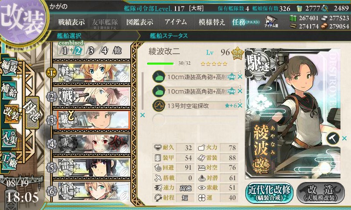Go to 母港 home port button
351x210 pixels.
pos(32,113)
